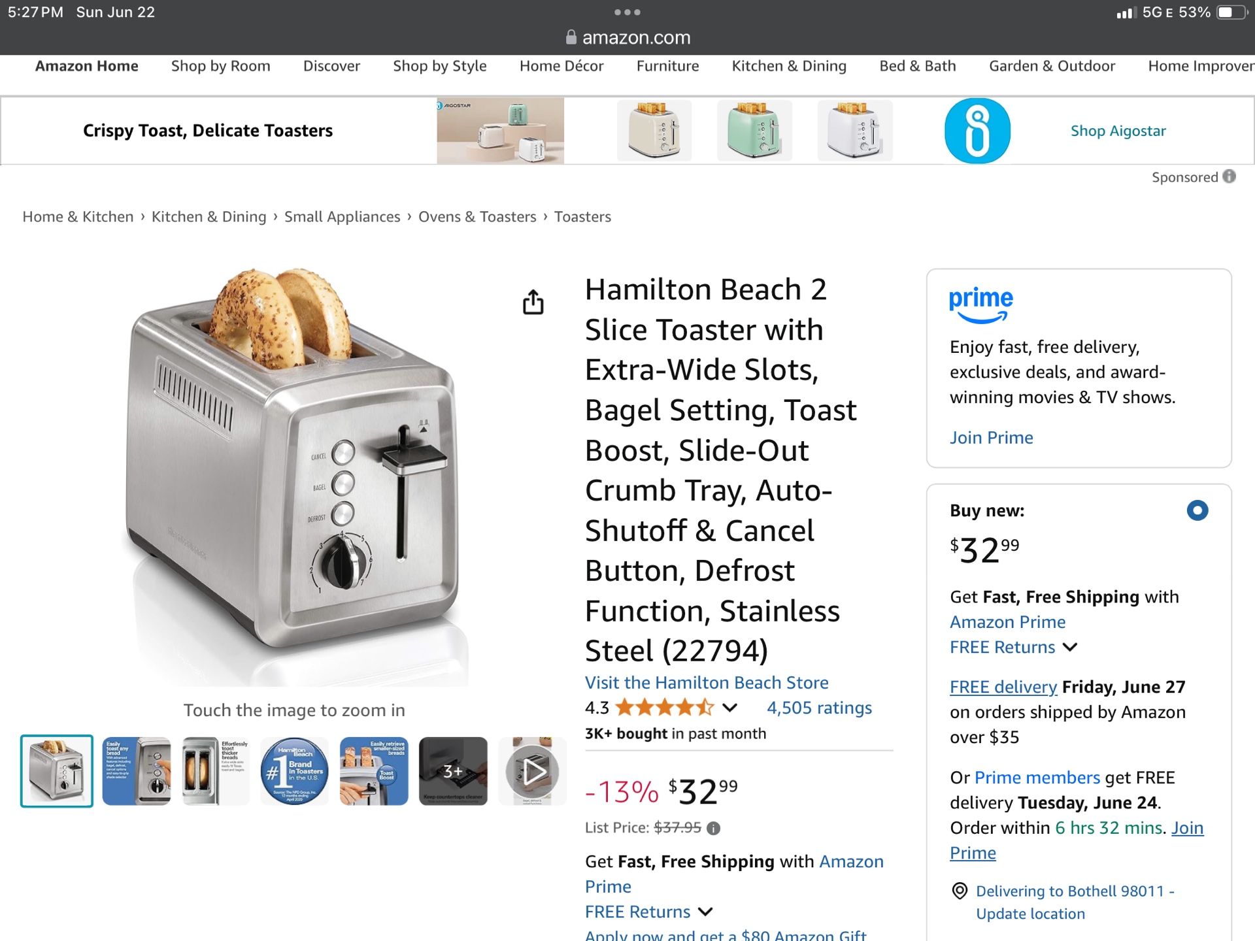Expand the star rating dropdown chevron
1255x941 pixels.
pyautogui.click(x=730, y=708)
